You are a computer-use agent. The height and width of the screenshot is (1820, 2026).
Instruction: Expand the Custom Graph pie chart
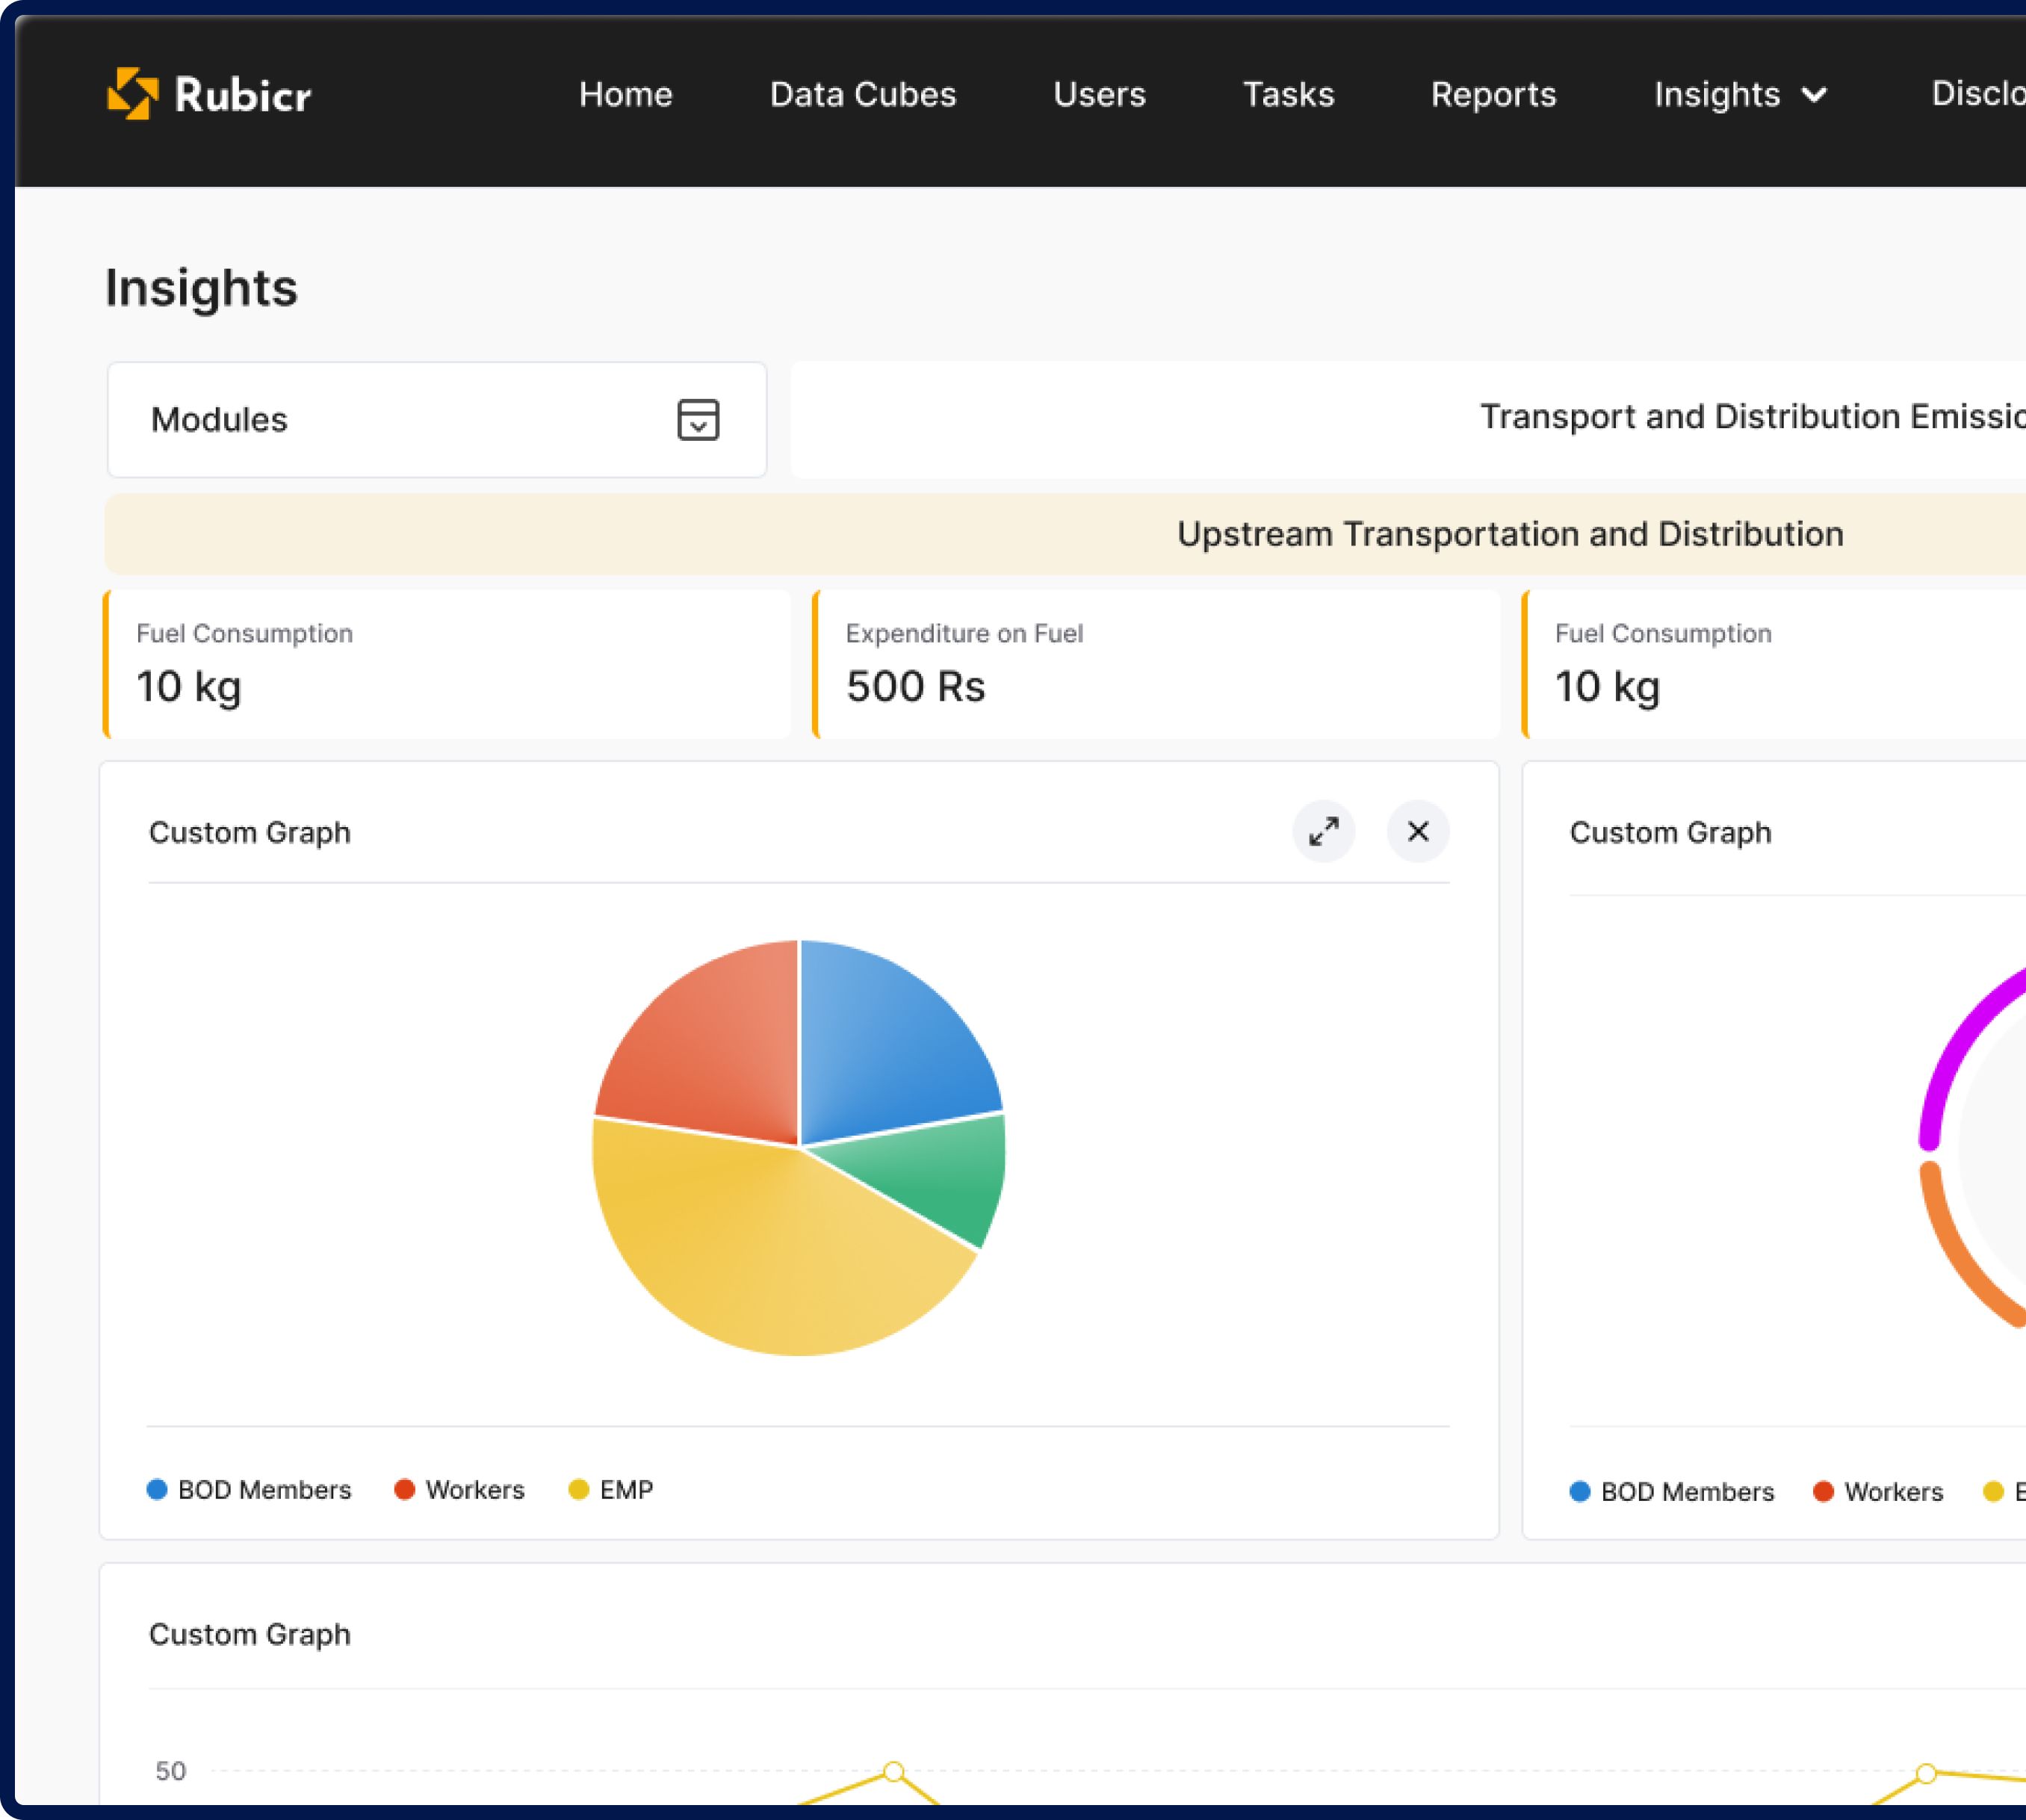pos(1323,831)
